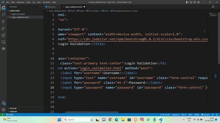Open the Explorer view in activity bar

3,8
